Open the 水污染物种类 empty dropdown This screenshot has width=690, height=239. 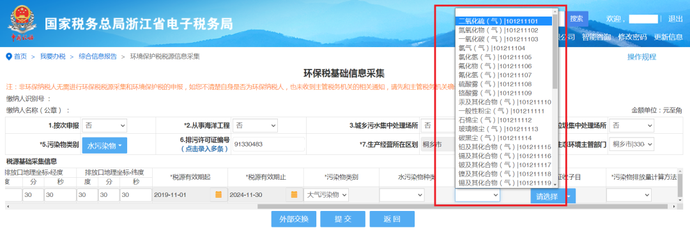pyautogui.click(x=402, y=194)
